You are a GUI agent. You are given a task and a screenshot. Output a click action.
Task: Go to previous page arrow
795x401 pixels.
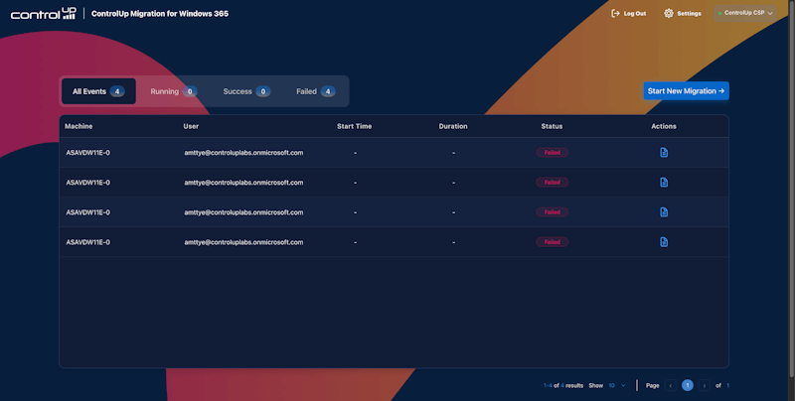pos(670,385)
